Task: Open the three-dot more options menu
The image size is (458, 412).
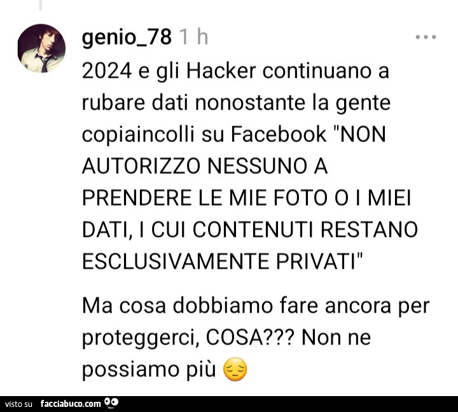Action: point(426,37)
